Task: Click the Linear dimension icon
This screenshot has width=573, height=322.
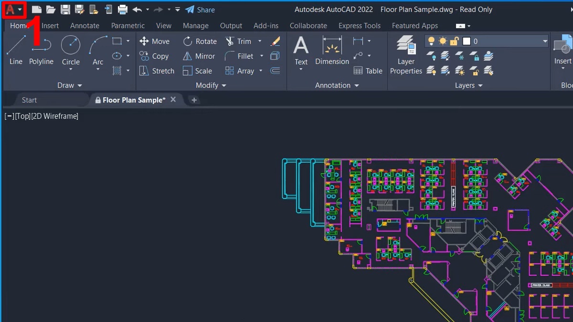Action: coord(358,42)
